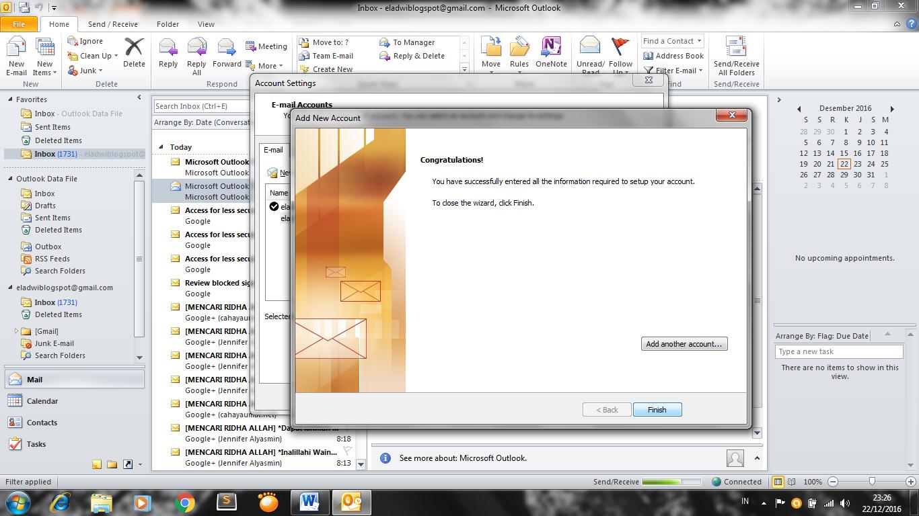Open the Rules ribbon icon
The width and height of the screenshot is (919, 516).
[x=519, y=54]
